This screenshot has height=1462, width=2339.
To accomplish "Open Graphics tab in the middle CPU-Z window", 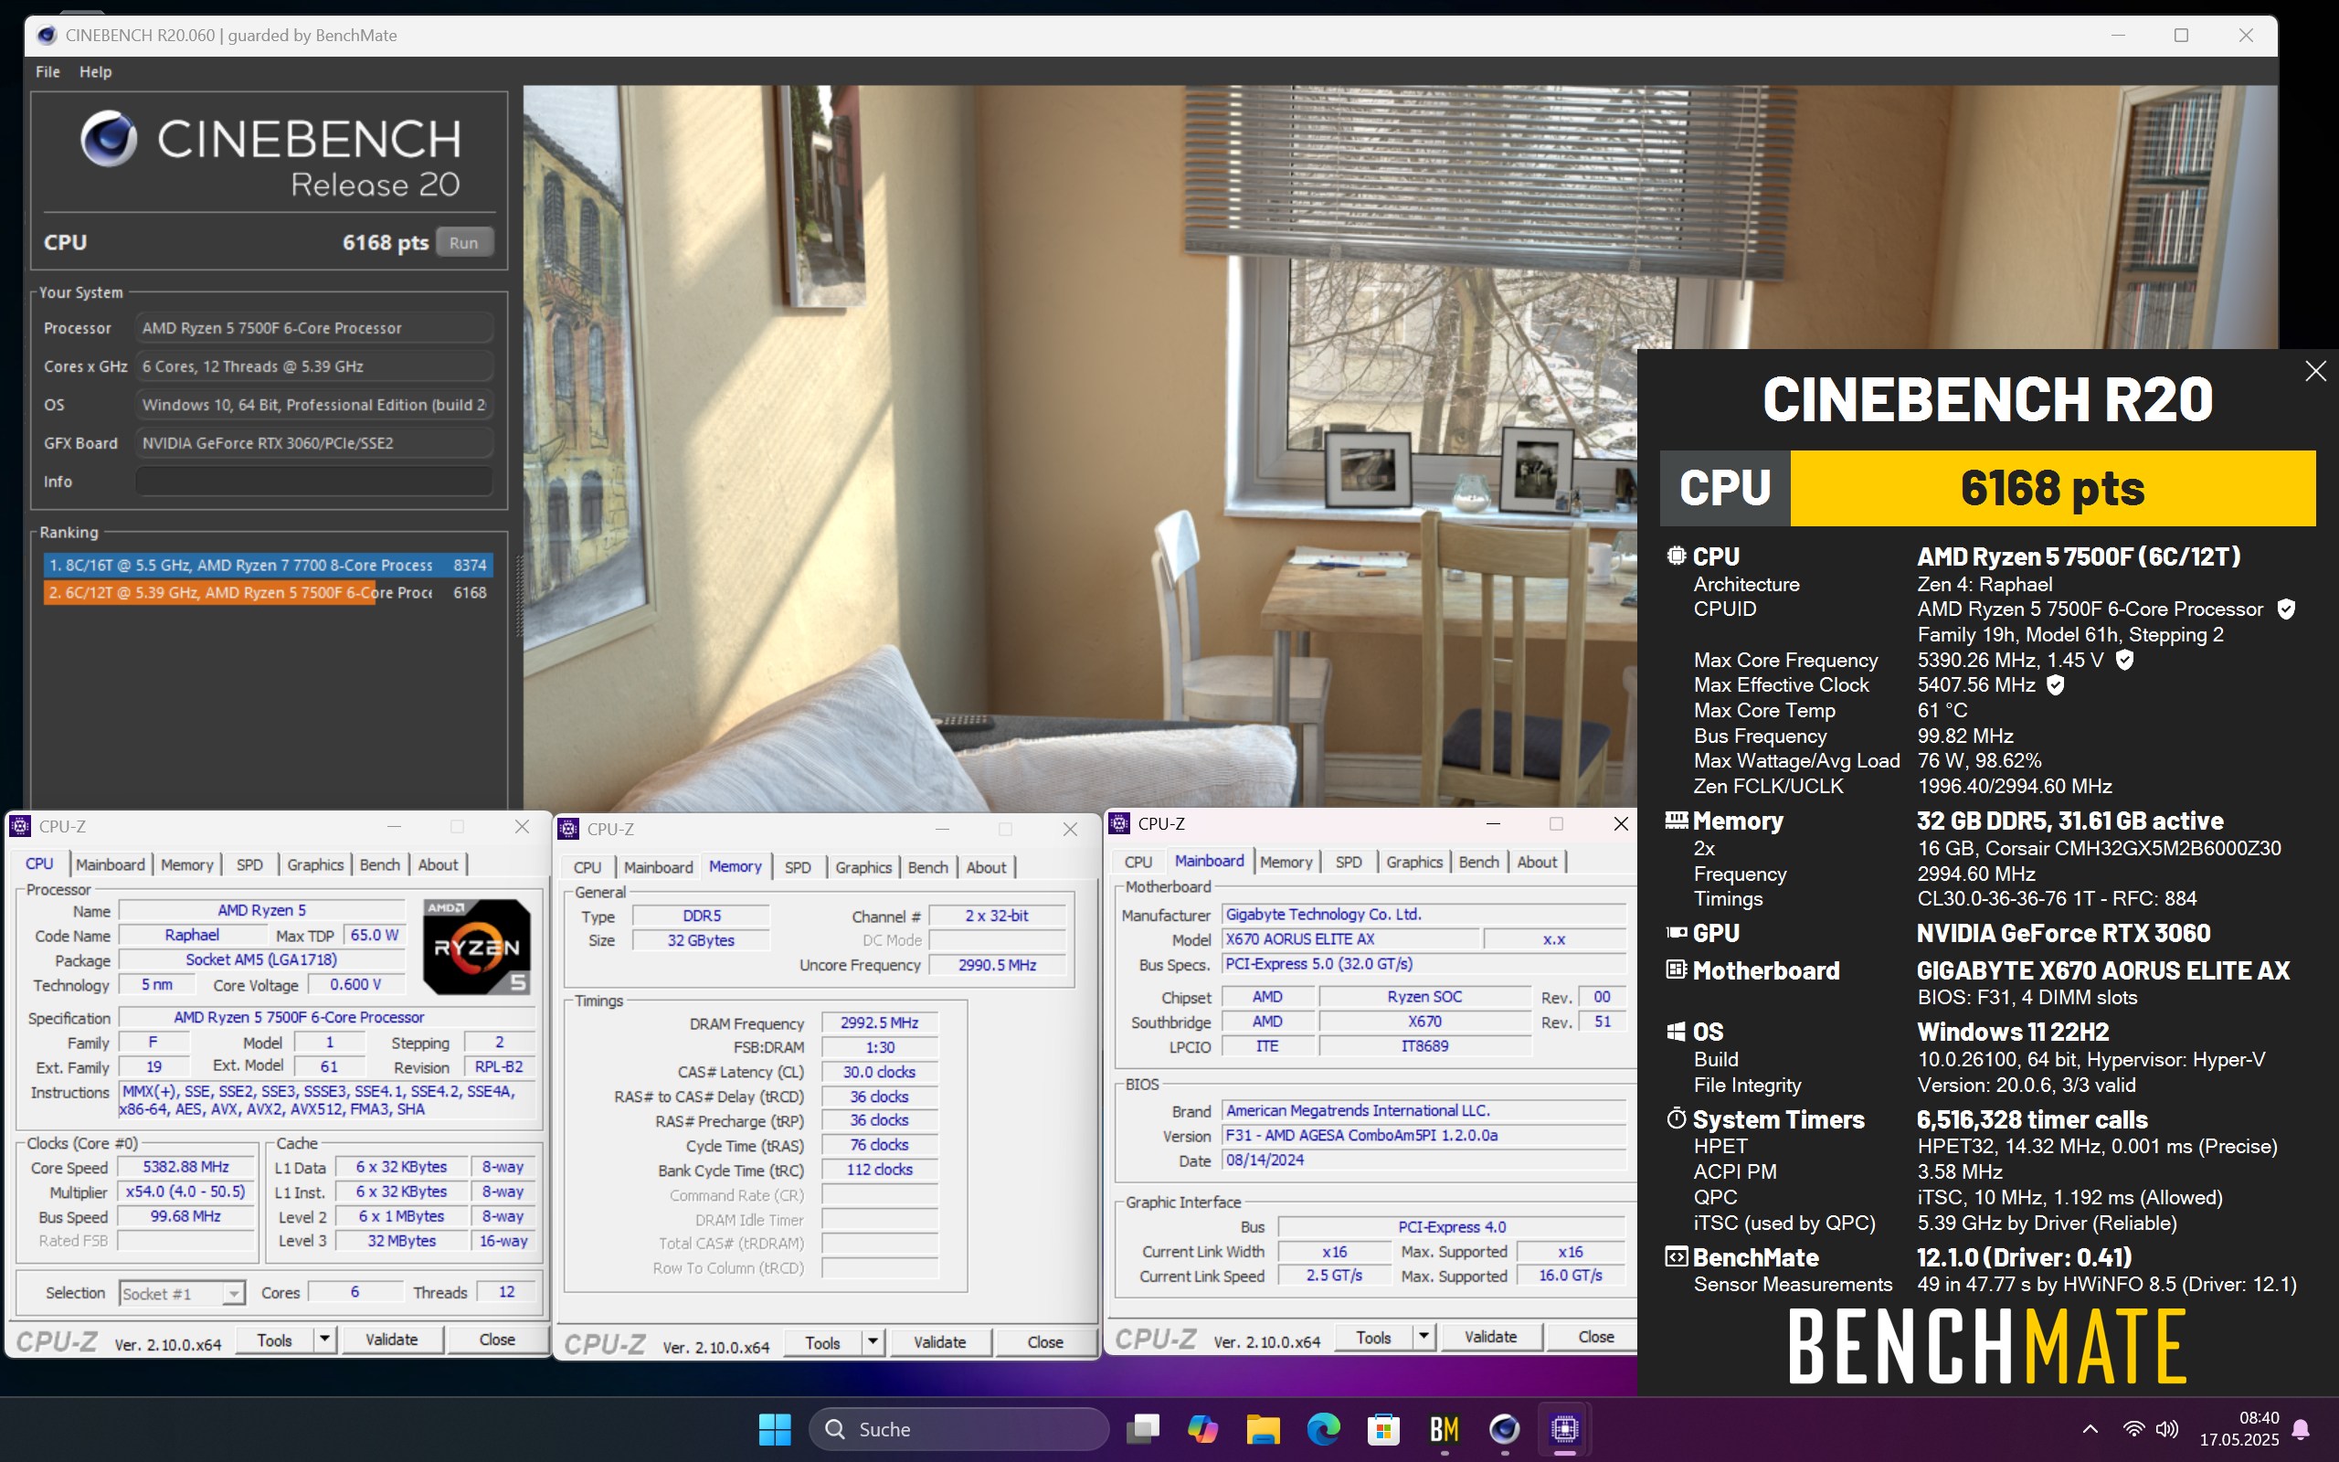I will [863, 867].
